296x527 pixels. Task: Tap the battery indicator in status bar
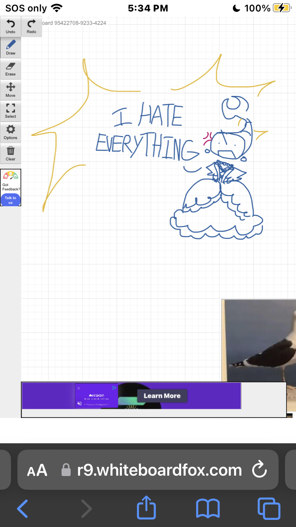pyautogui.click(x=282, y=8)
